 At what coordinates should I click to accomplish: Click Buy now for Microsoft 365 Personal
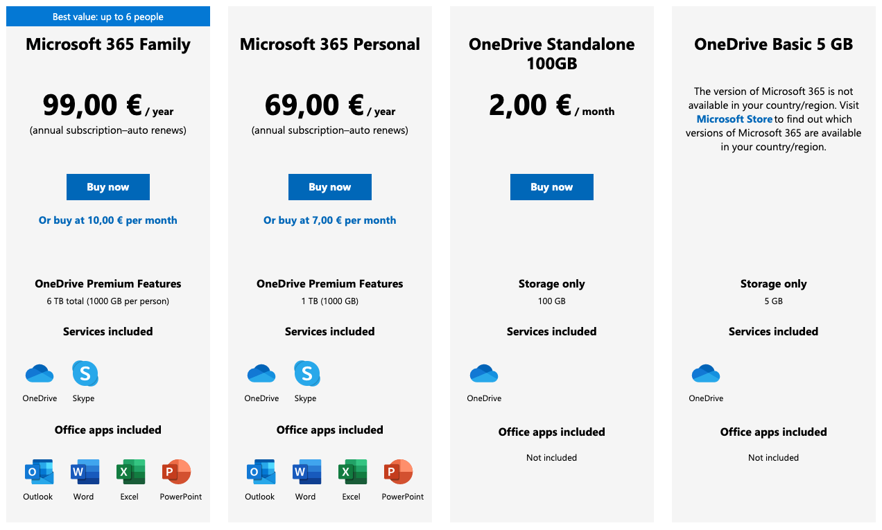coord(330,187)
